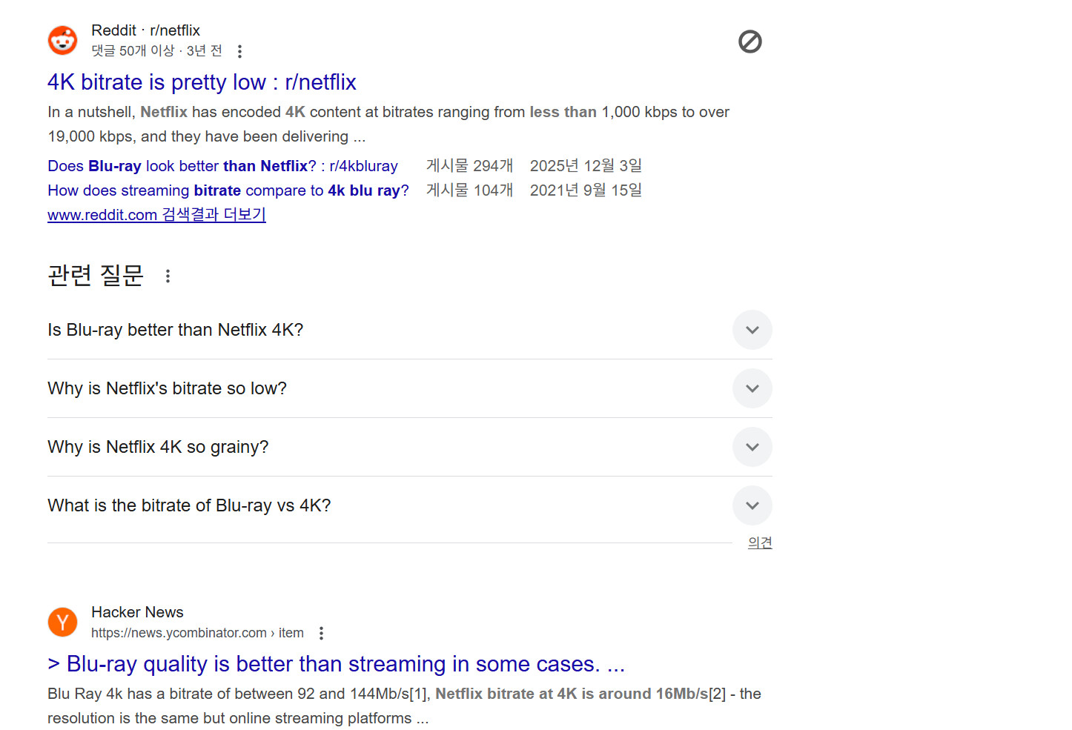Image resolution: width=1072 pixels, height=730 pixels.
Task: Open the three-dot menu for Hacker News result
Action: tap(321, 633)
